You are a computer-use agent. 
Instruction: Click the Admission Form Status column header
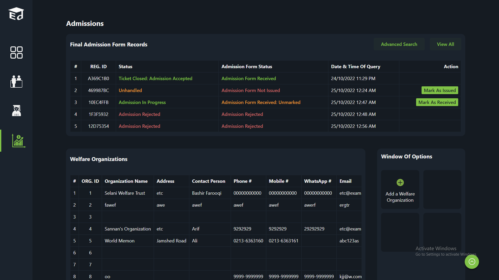[x=247, y=67]
